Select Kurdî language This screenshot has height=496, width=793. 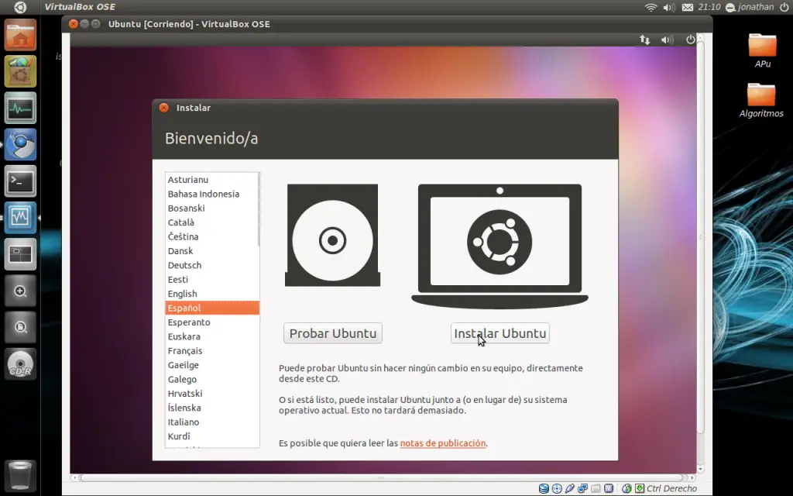pos(212,436)
